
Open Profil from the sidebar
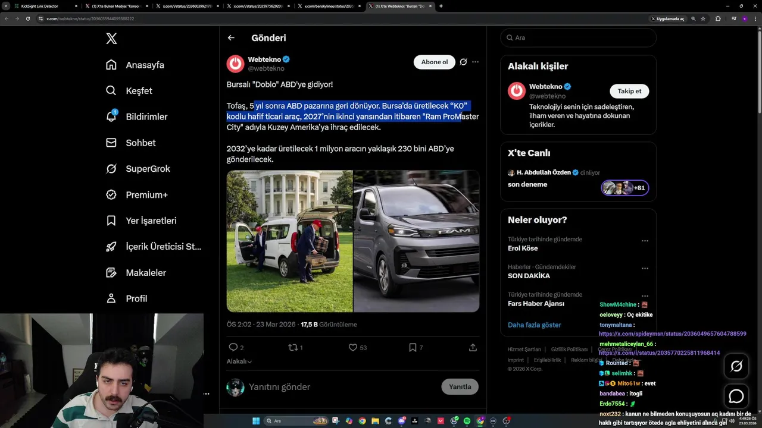(126, 298)
